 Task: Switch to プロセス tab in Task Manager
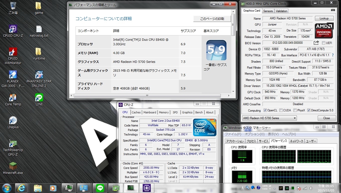pos(251,141)
